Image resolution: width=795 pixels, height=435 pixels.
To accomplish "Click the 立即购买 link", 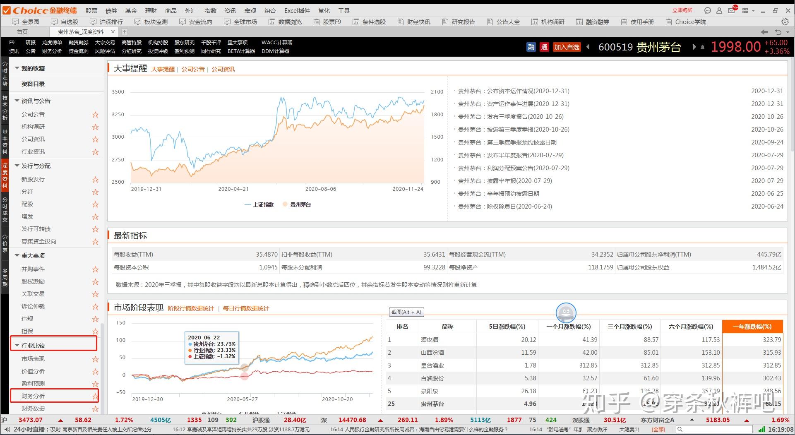I will (x=682, y=10).
